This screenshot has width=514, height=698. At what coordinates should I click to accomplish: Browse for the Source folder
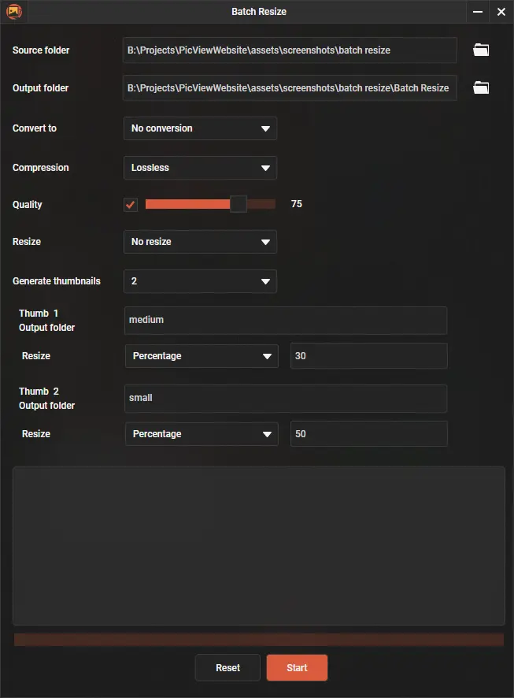click(x=481, y=50)
